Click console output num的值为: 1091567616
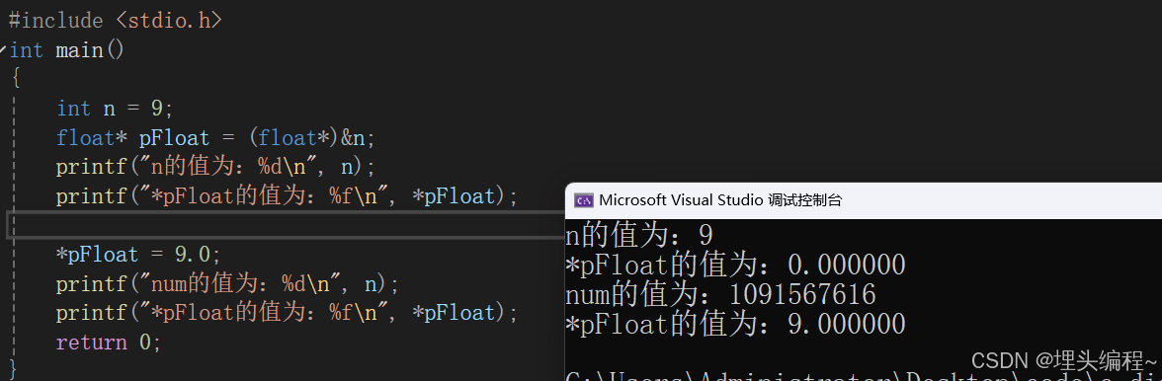 coord(720,294)
